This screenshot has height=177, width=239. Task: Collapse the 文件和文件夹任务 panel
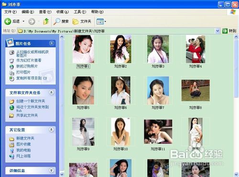tap(51, 92)
